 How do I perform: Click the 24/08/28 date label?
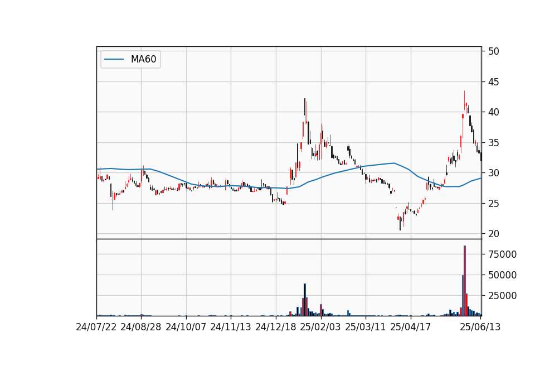coord(141,327)
